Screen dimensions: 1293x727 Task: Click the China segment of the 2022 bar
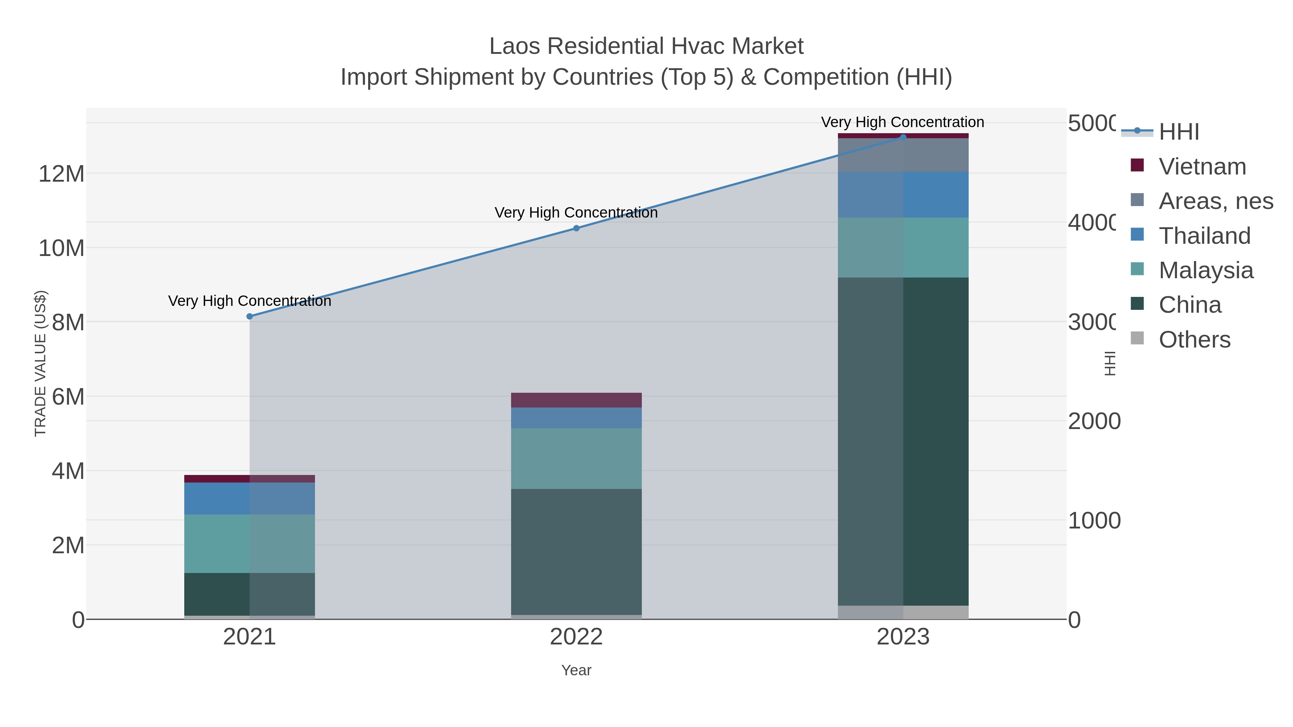576,552
